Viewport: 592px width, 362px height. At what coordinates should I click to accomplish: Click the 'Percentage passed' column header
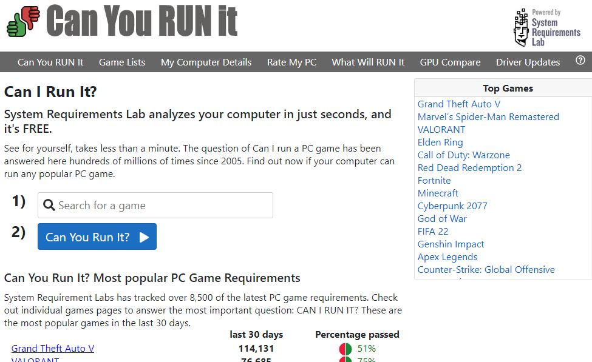357,335
